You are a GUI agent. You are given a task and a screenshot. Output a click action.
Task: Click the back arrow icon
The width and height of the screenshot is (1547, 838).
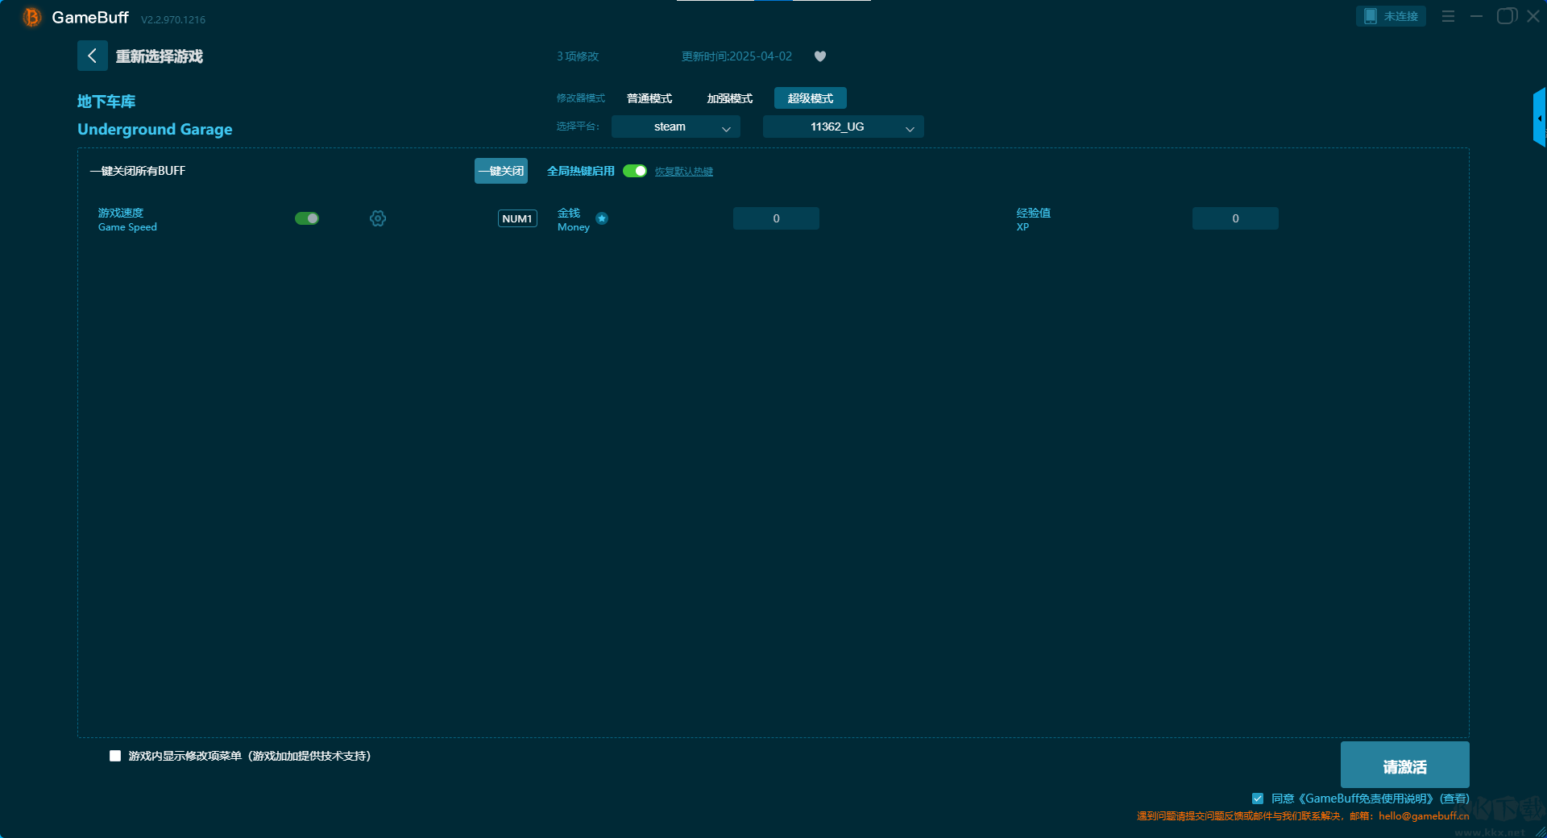click(92, 56)
